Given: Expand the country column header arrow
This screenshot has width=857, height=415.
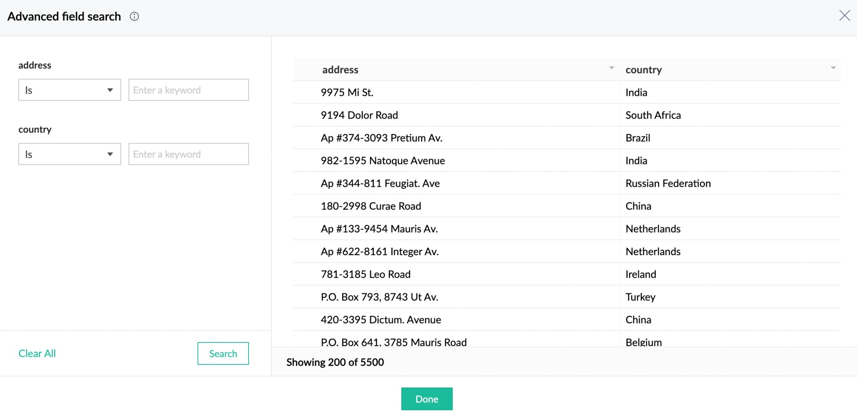Looking at the screenshot, I should tap(833, 68).
